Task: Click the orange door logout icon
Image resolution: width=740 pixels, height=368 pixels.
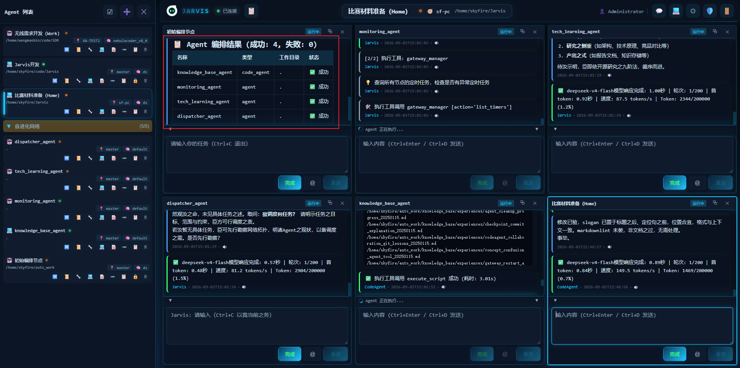Action: coord(727,11)
